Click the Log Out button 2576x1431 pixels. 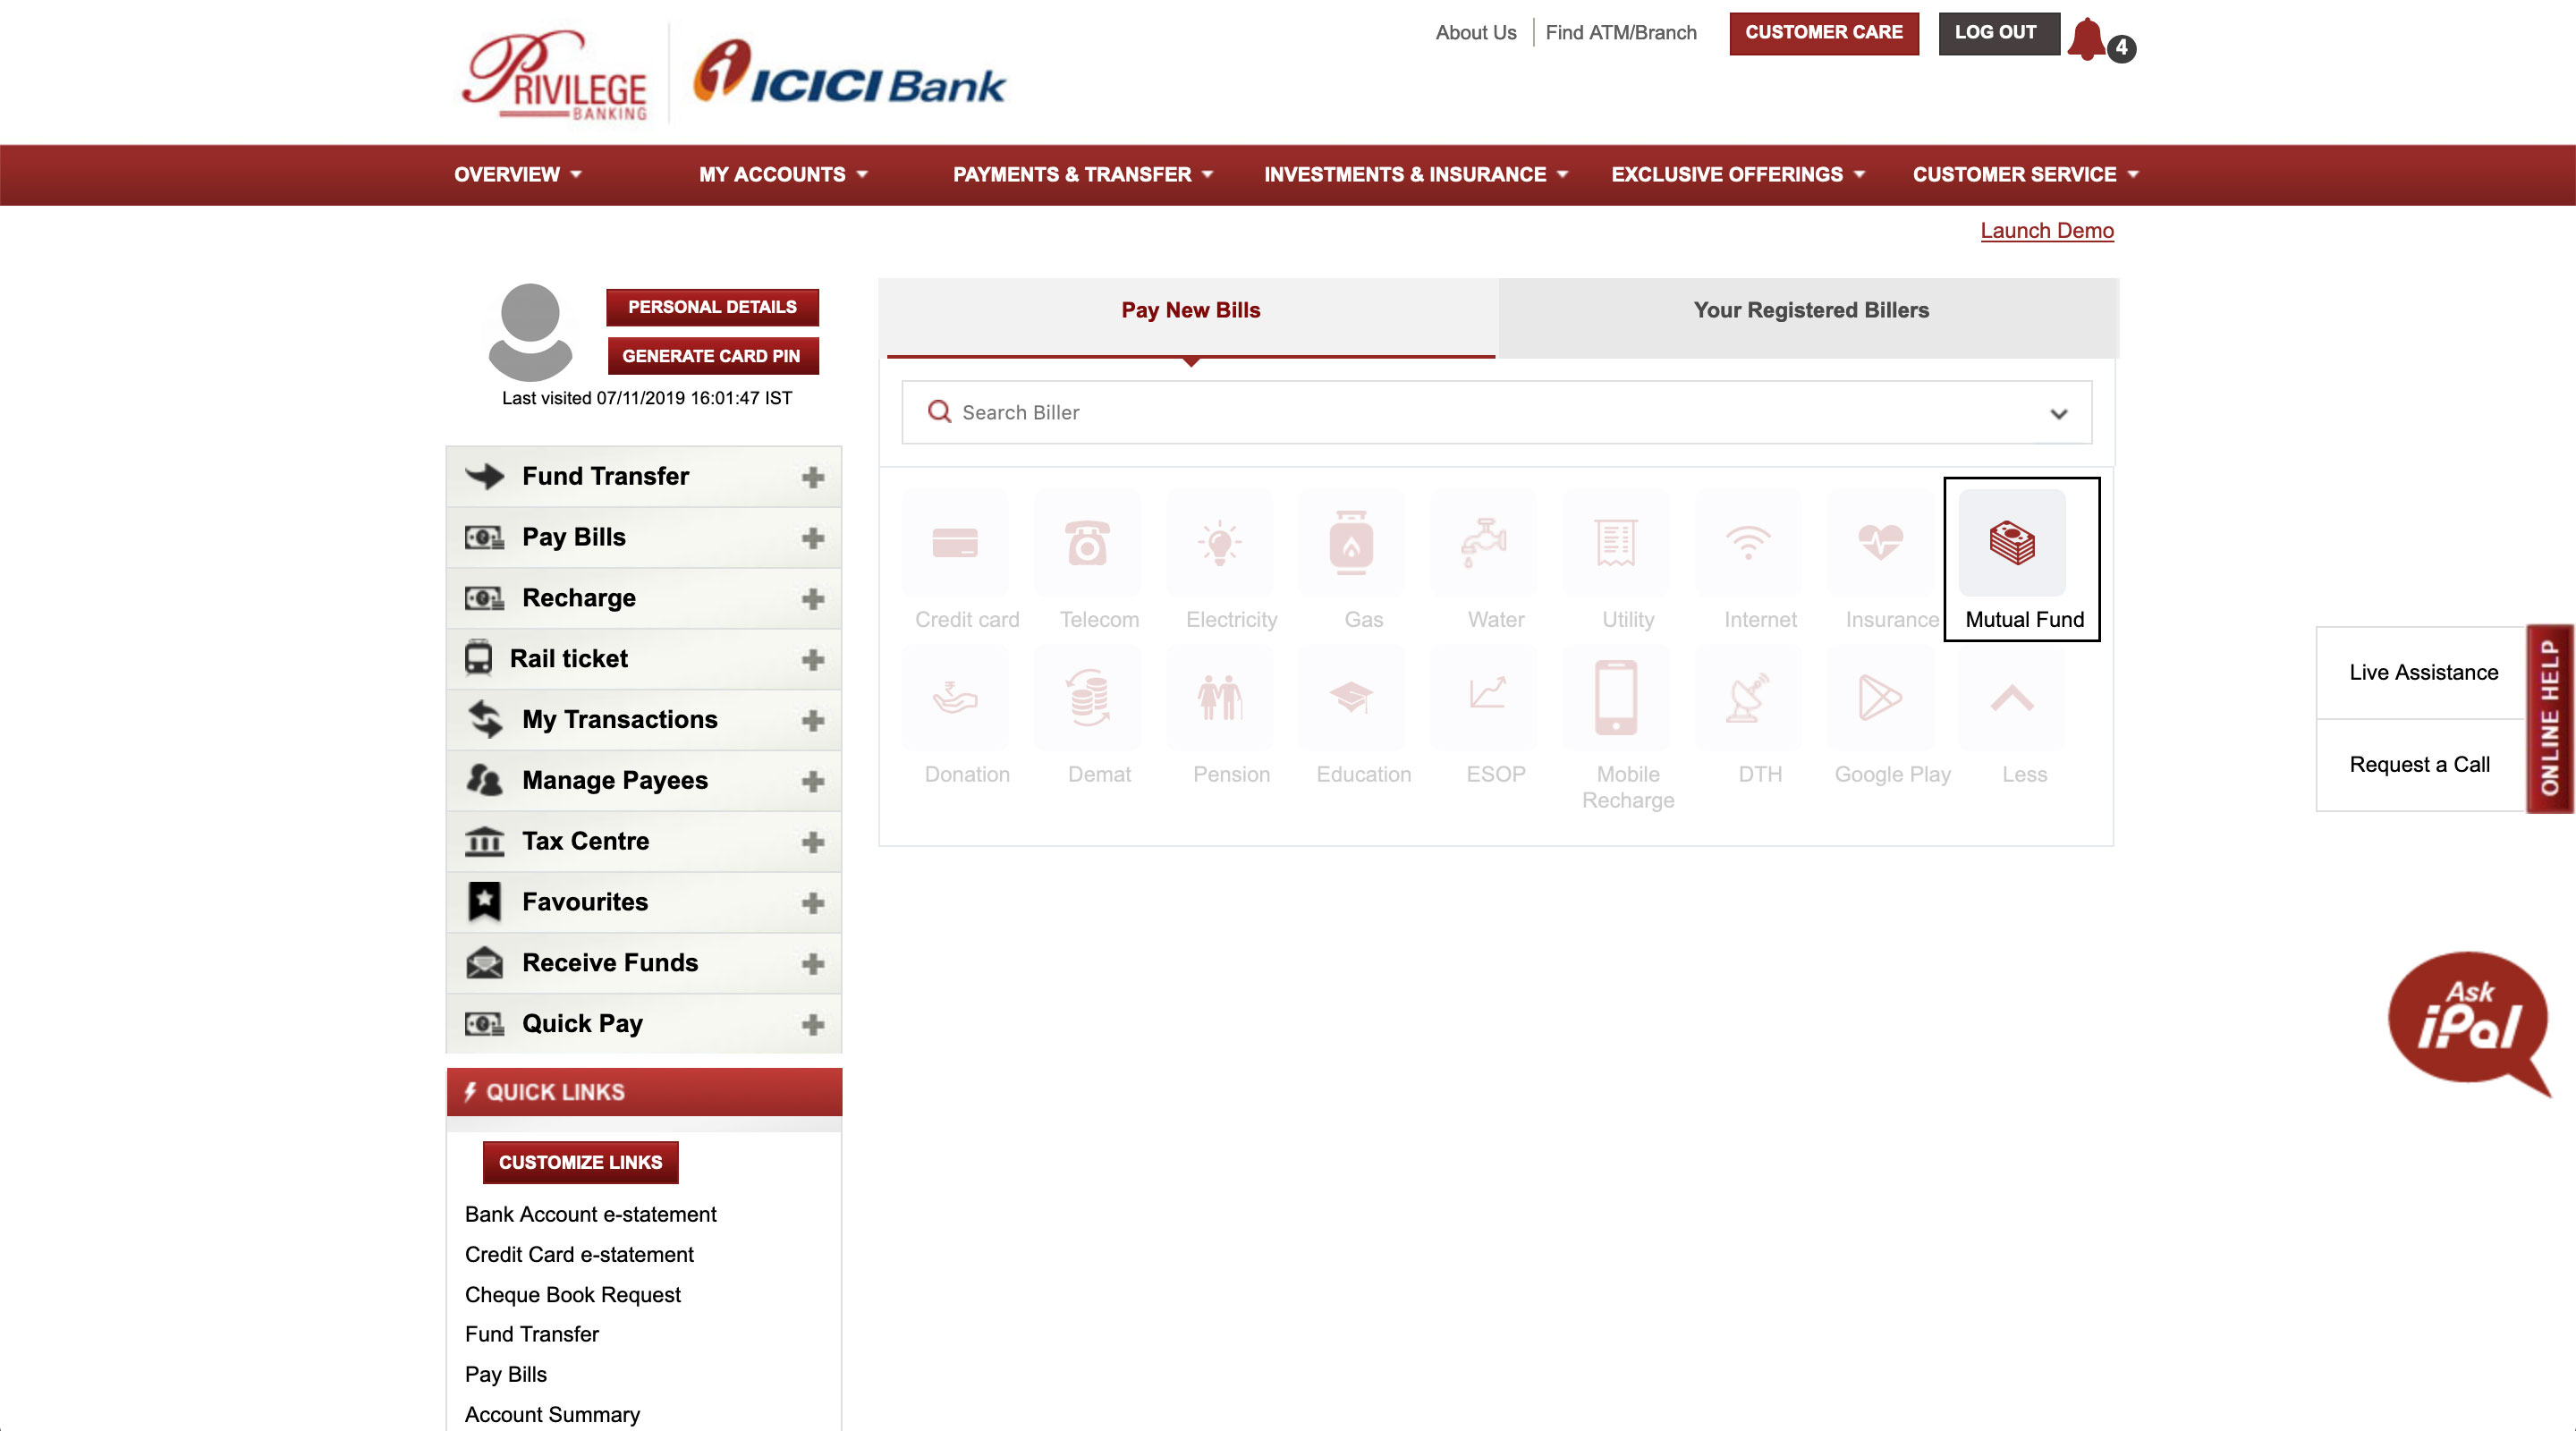[x=1995, y=32]
